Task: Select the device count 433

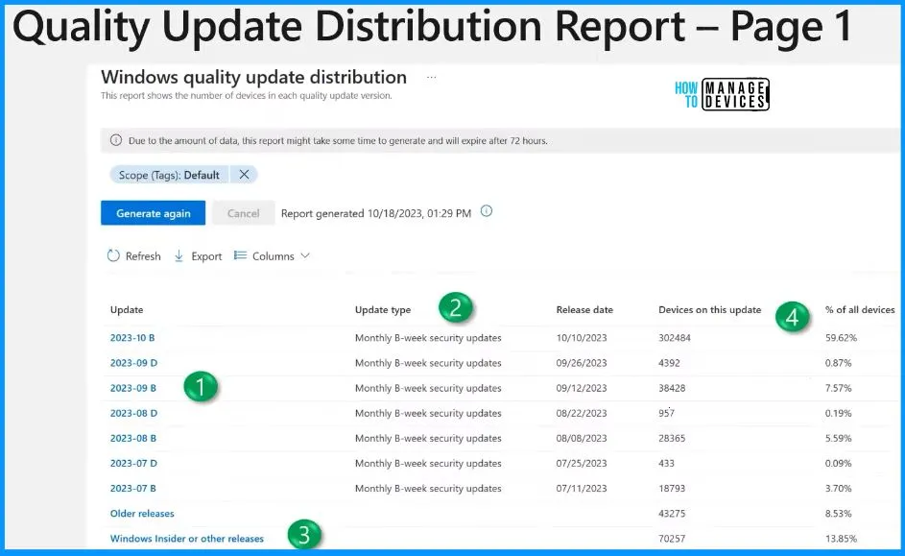Action: point(667,463)
